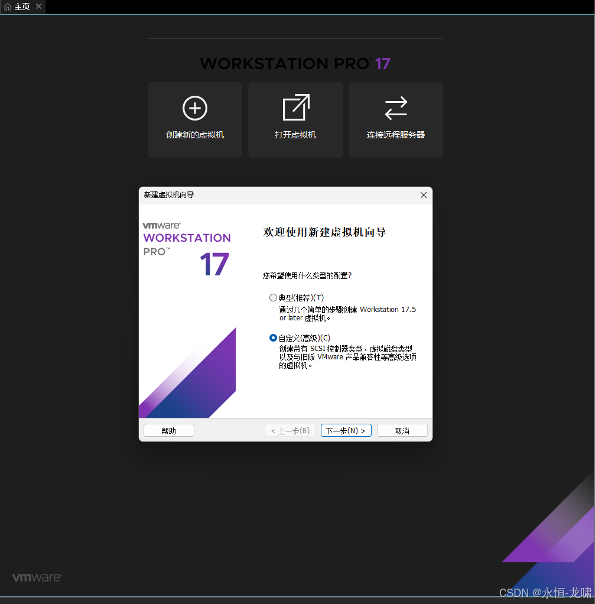Click the WORKSTATION PRO 17 home page title
The height and width of the screenshot is (604, 595).
click(295, 64)
